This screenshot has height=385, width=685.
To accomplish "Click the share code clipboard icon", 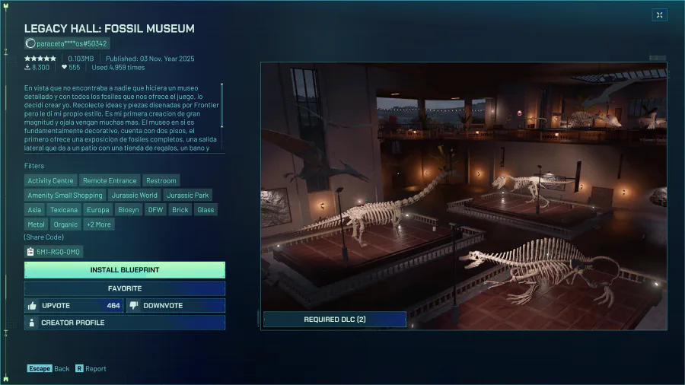I will 30,251.
